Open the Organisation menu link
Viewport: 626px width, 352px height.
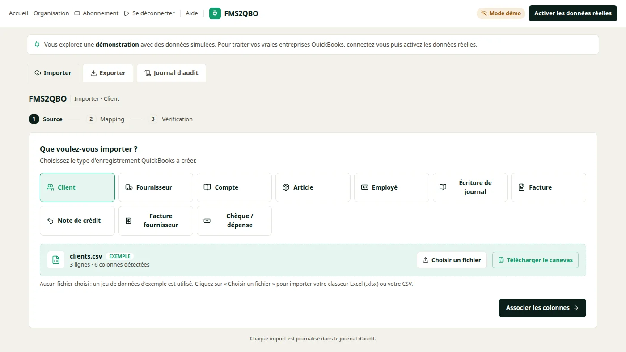tap(51, 13)
